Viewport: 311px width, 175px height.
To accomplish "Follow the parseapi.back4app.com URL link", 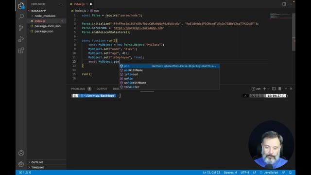I will click(138, 28).
